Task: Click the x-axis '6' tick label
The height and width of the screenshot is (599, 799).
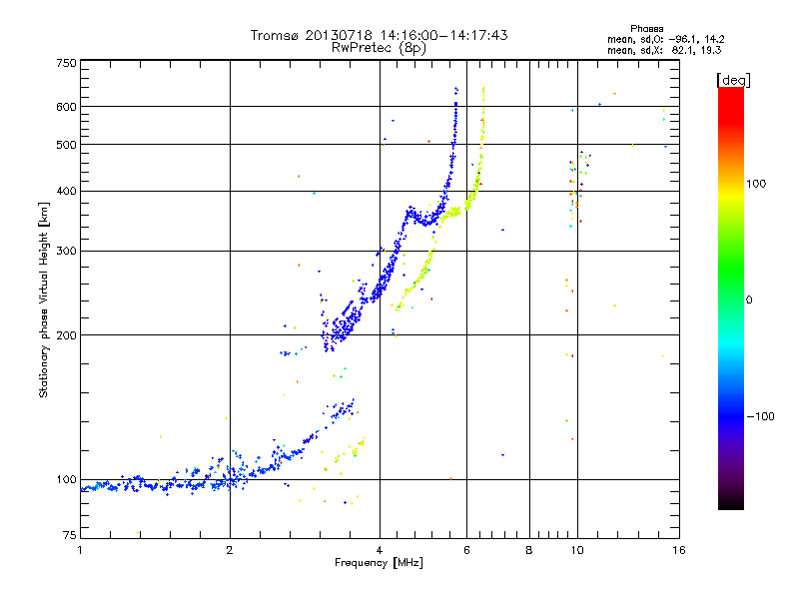Action: pyautogui.click(x=466, y=550)
